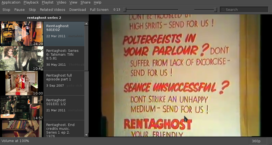Select the Rentaghost S01E02 thumbnail
This screenshot has width=272, height=145.
(x=22, y=34)
